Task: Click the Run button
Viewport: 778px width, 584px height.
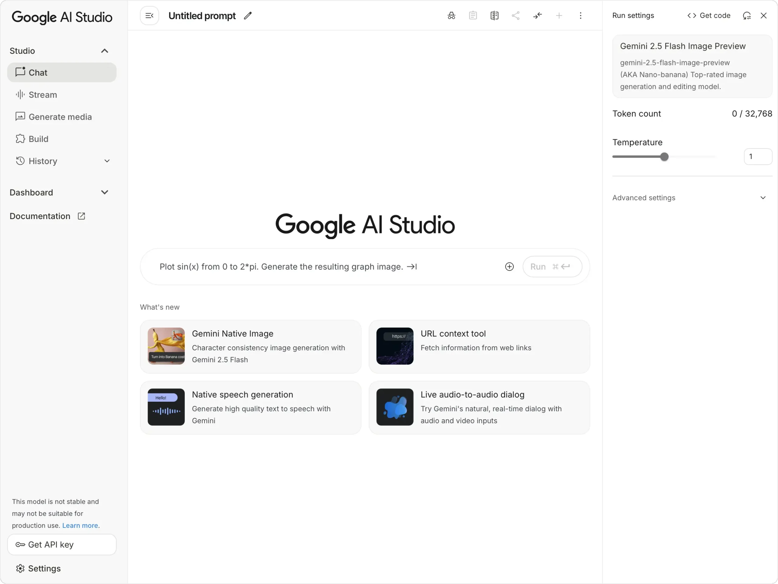Action: (x=552, y=267)
